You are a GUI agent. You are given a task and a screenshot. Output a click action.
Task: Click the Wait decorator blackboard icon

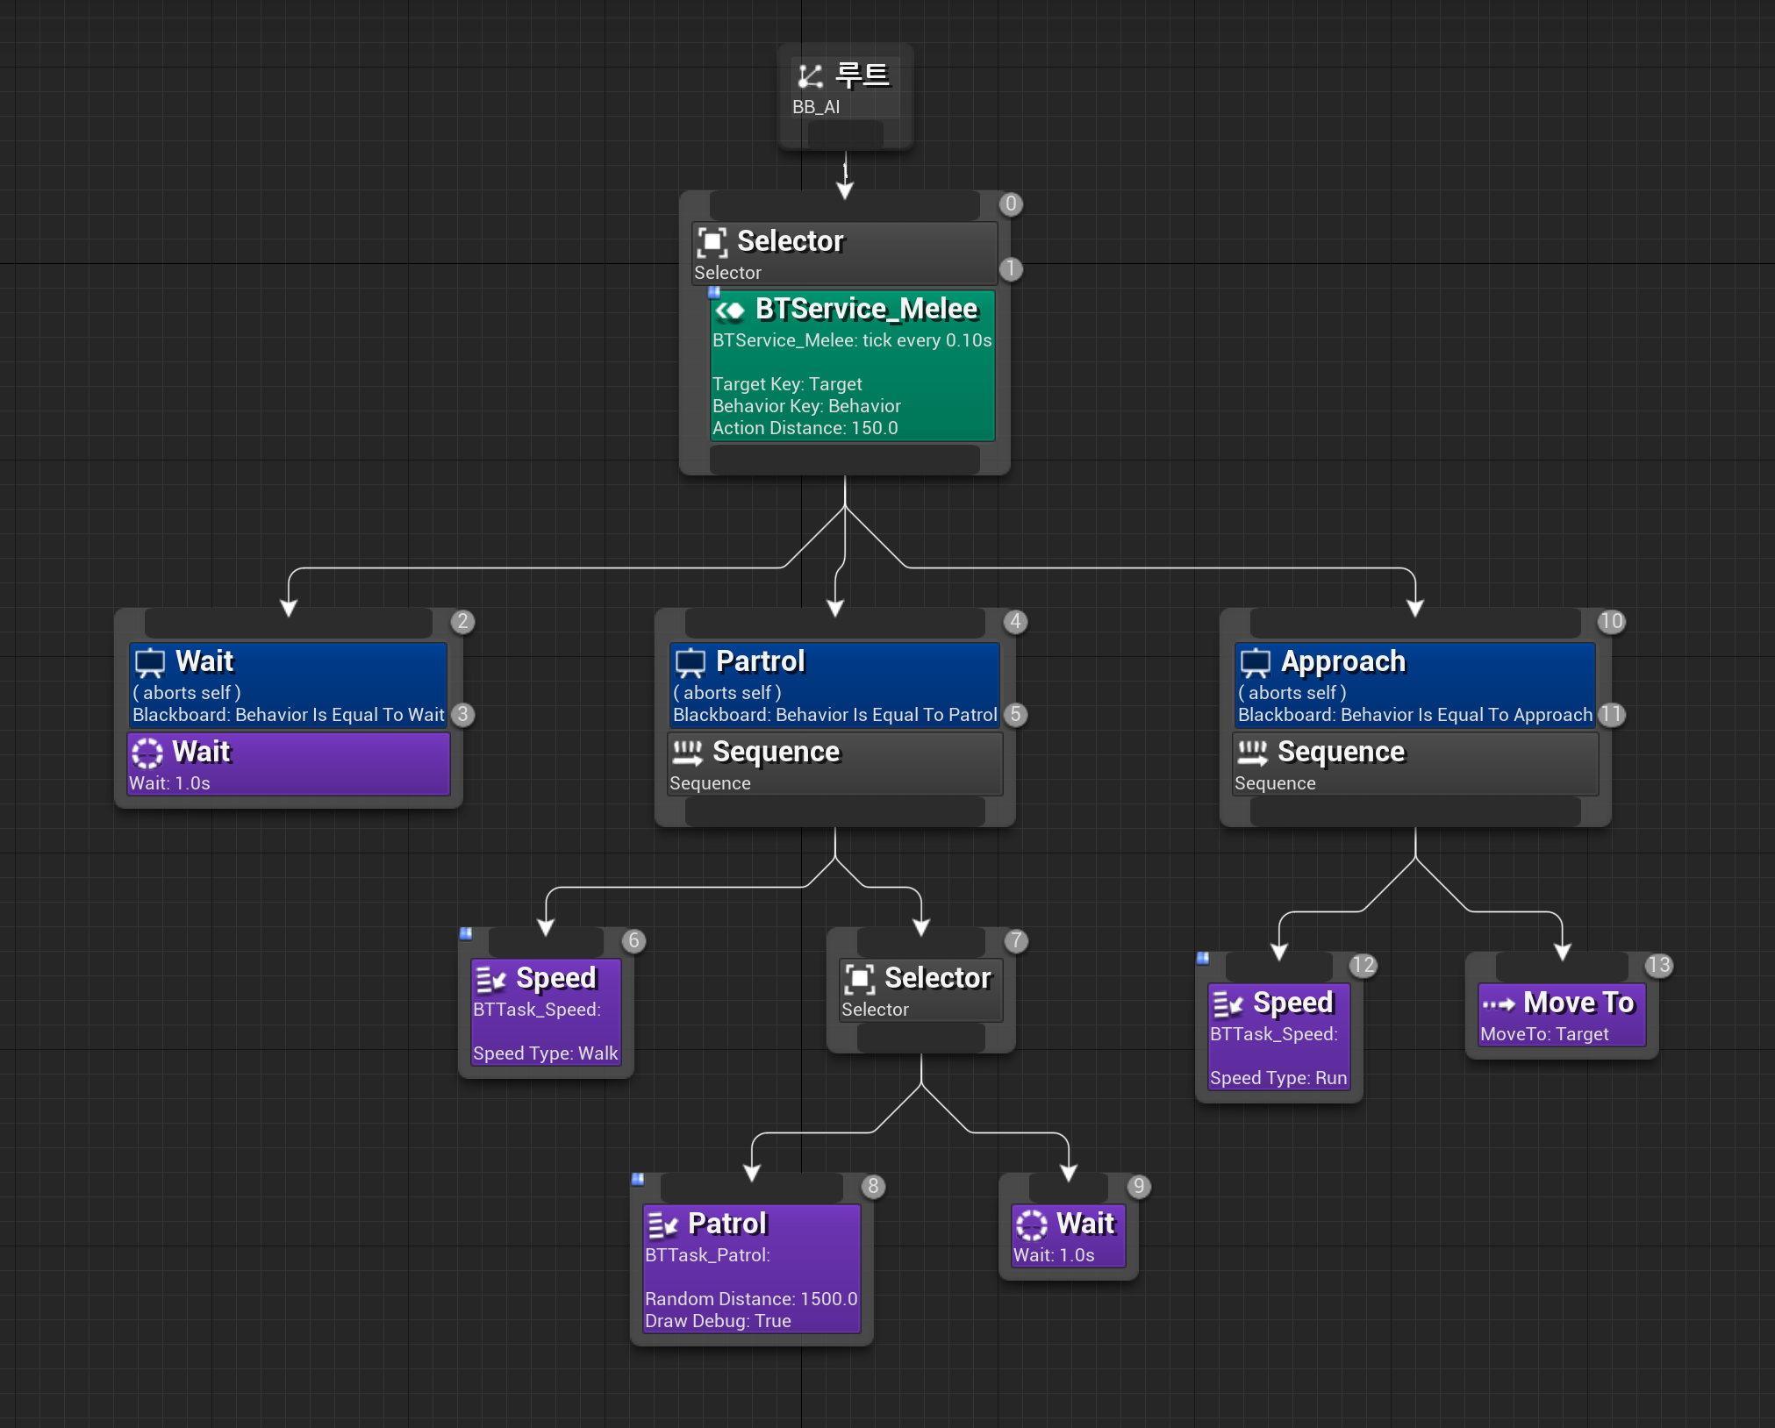(x=149, y=662)
